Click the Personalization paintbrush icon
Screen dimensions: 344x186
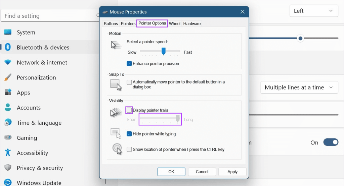[8, 77]
